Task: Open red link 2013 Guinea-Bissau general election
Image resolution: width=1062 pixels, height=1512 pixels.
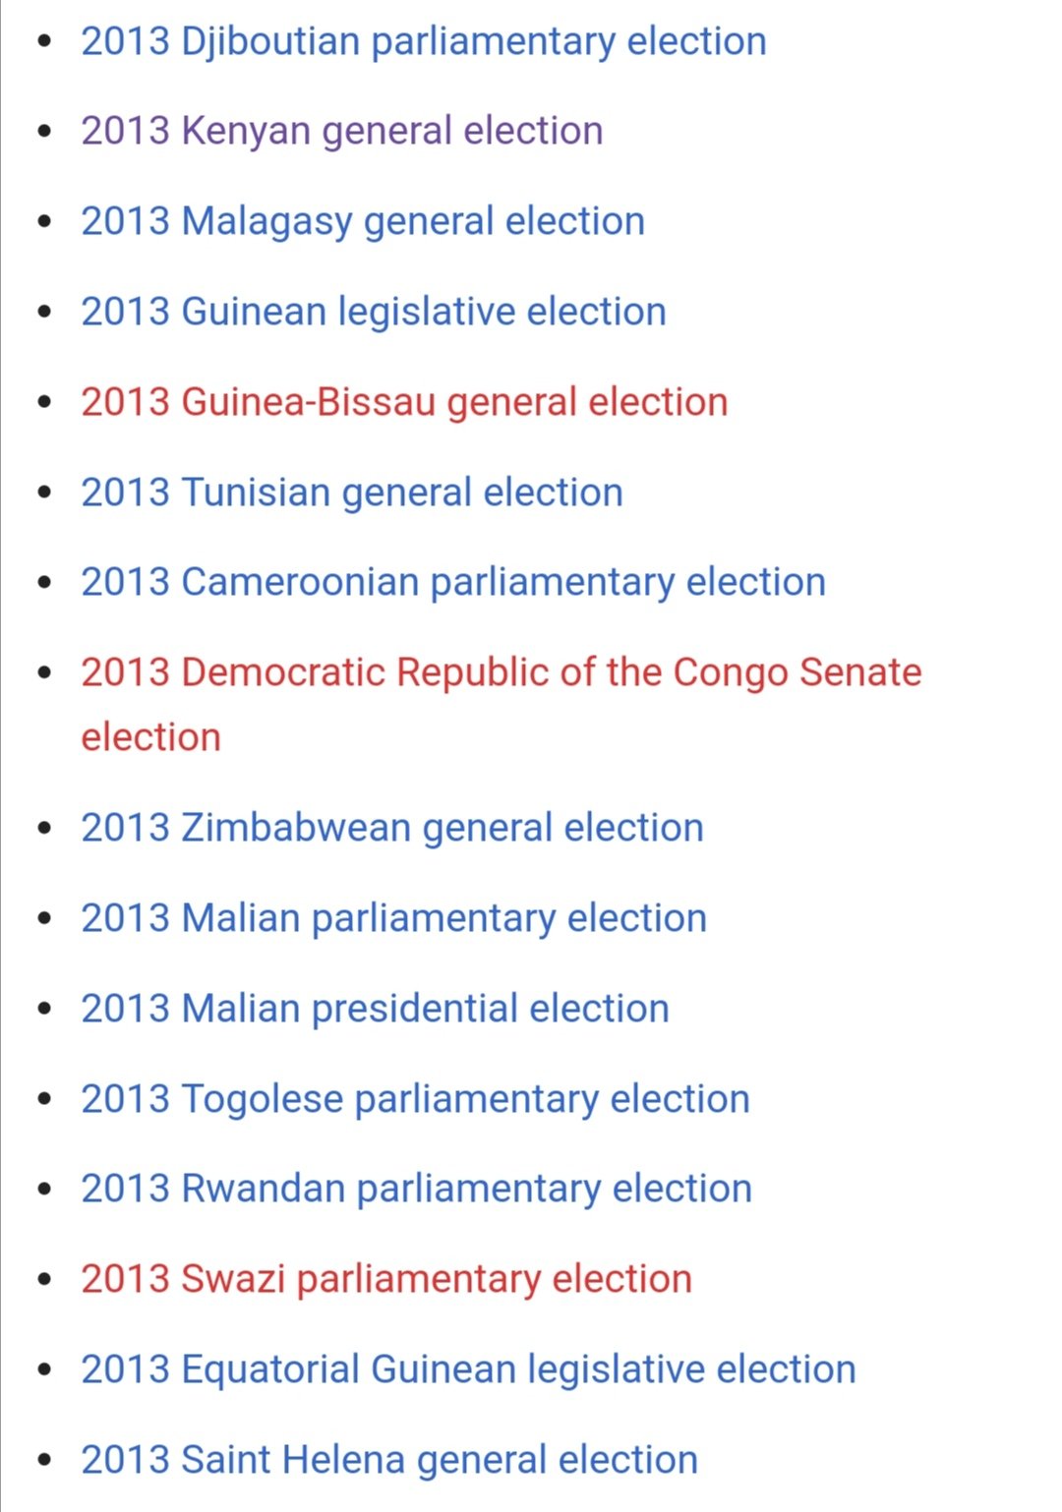Action: 403,403
